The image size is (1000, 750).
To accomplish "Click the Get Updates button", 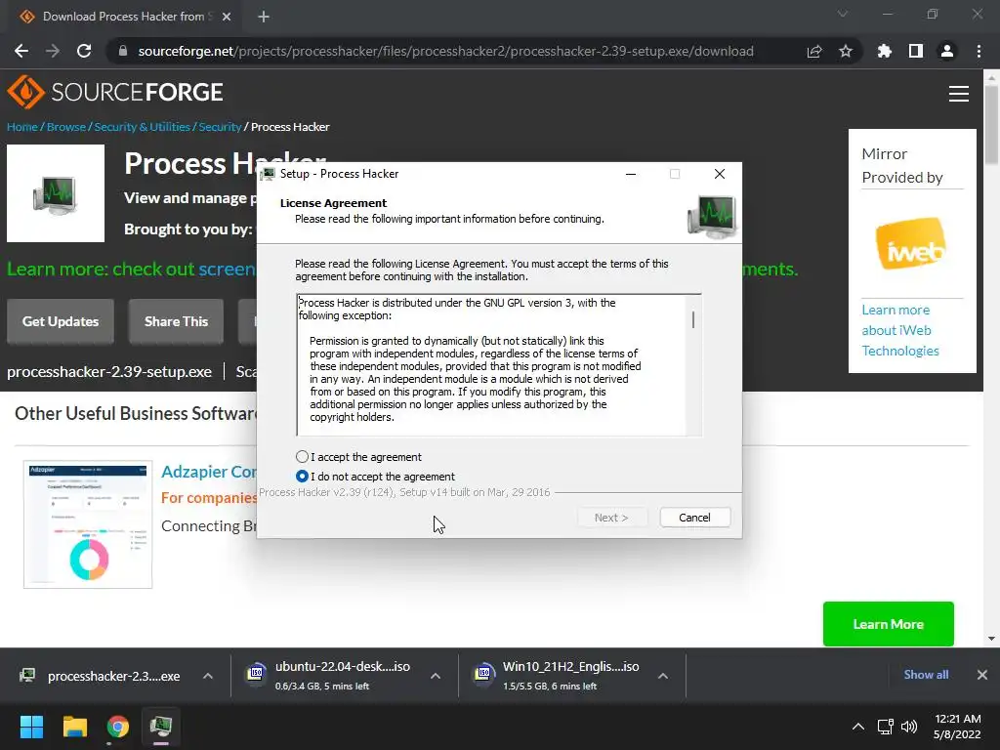I will [x=61, y=321].
